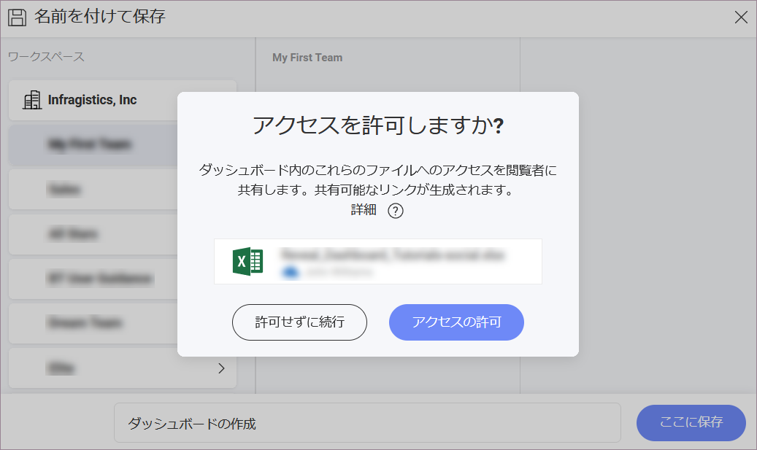Click My First Team header text
Viewport: 757px width, 450px height.
point(307,58)
